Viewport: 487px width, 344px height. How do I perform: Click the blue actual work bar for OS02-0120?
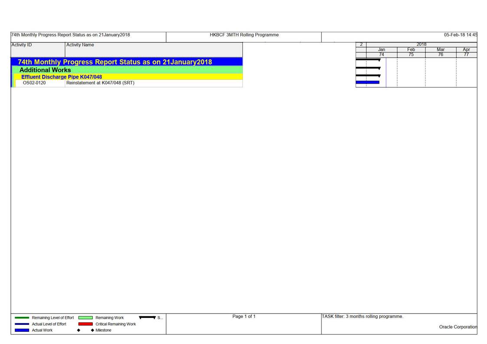coord(368,82)
